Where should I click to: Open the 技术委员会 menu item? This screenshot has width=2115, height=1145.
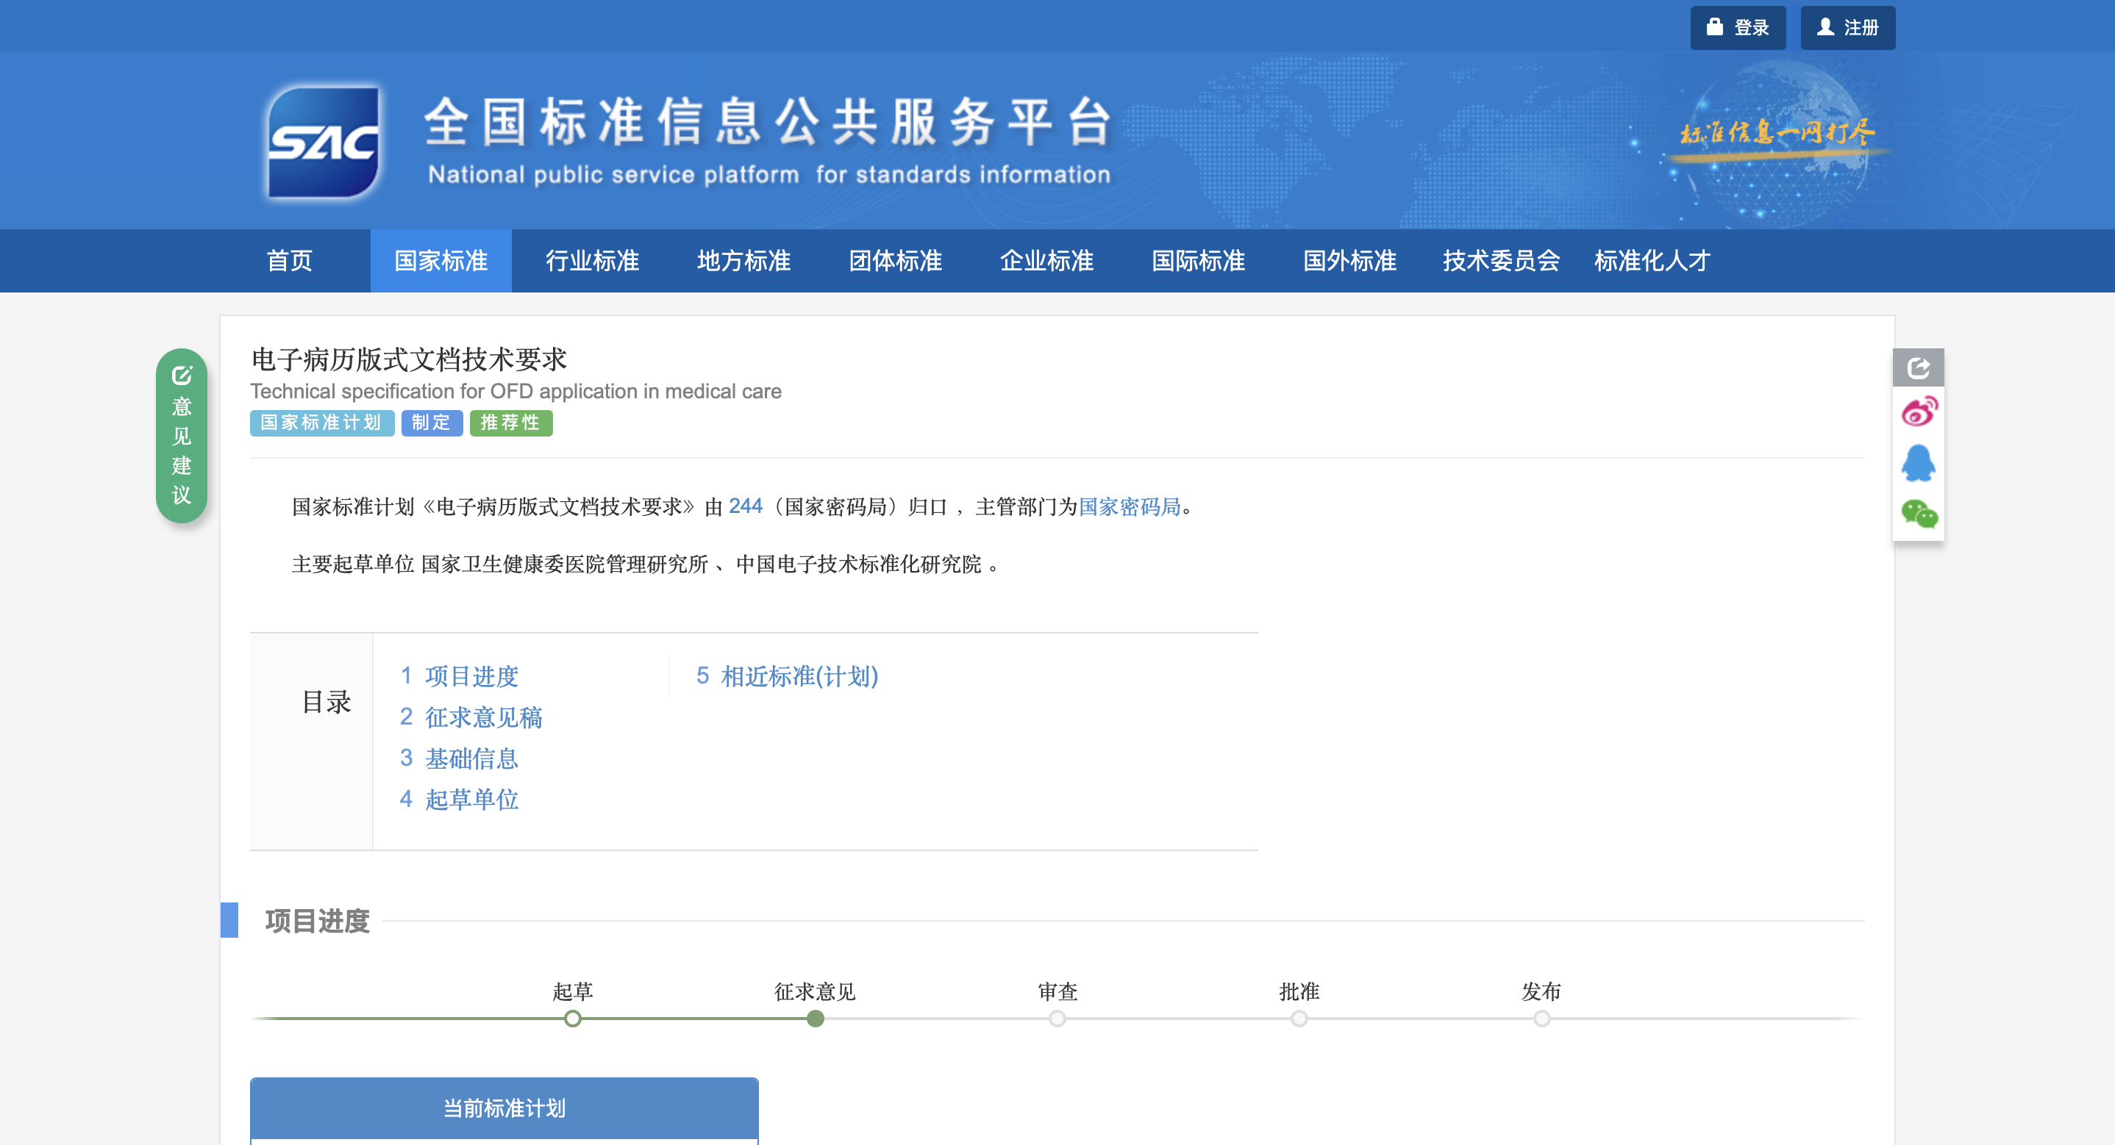pos(1501,261)
